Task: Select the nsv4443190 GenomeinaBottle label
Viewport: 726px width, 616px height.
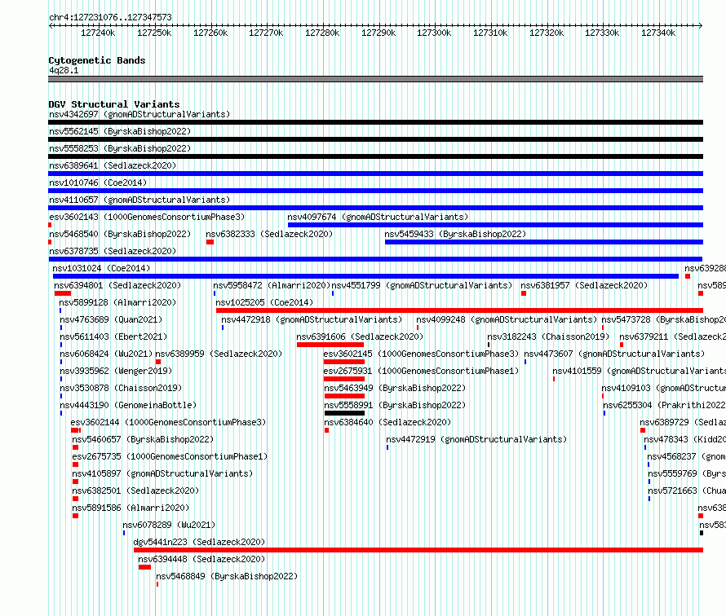Action: pos(128,405)
